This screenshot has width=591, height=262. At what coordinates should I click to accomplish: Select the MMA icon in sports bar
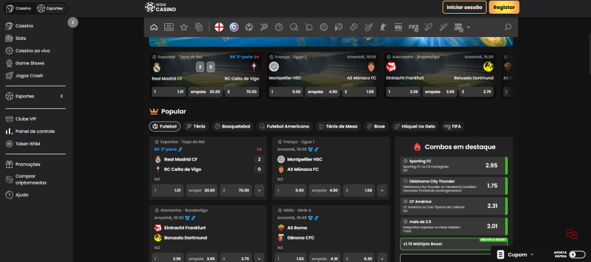[399, 27]
